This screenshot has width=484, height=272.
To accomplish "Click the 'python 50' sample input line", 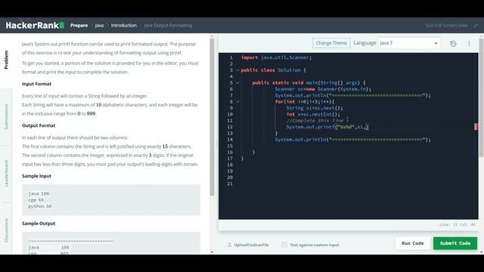I will [40, 206].
